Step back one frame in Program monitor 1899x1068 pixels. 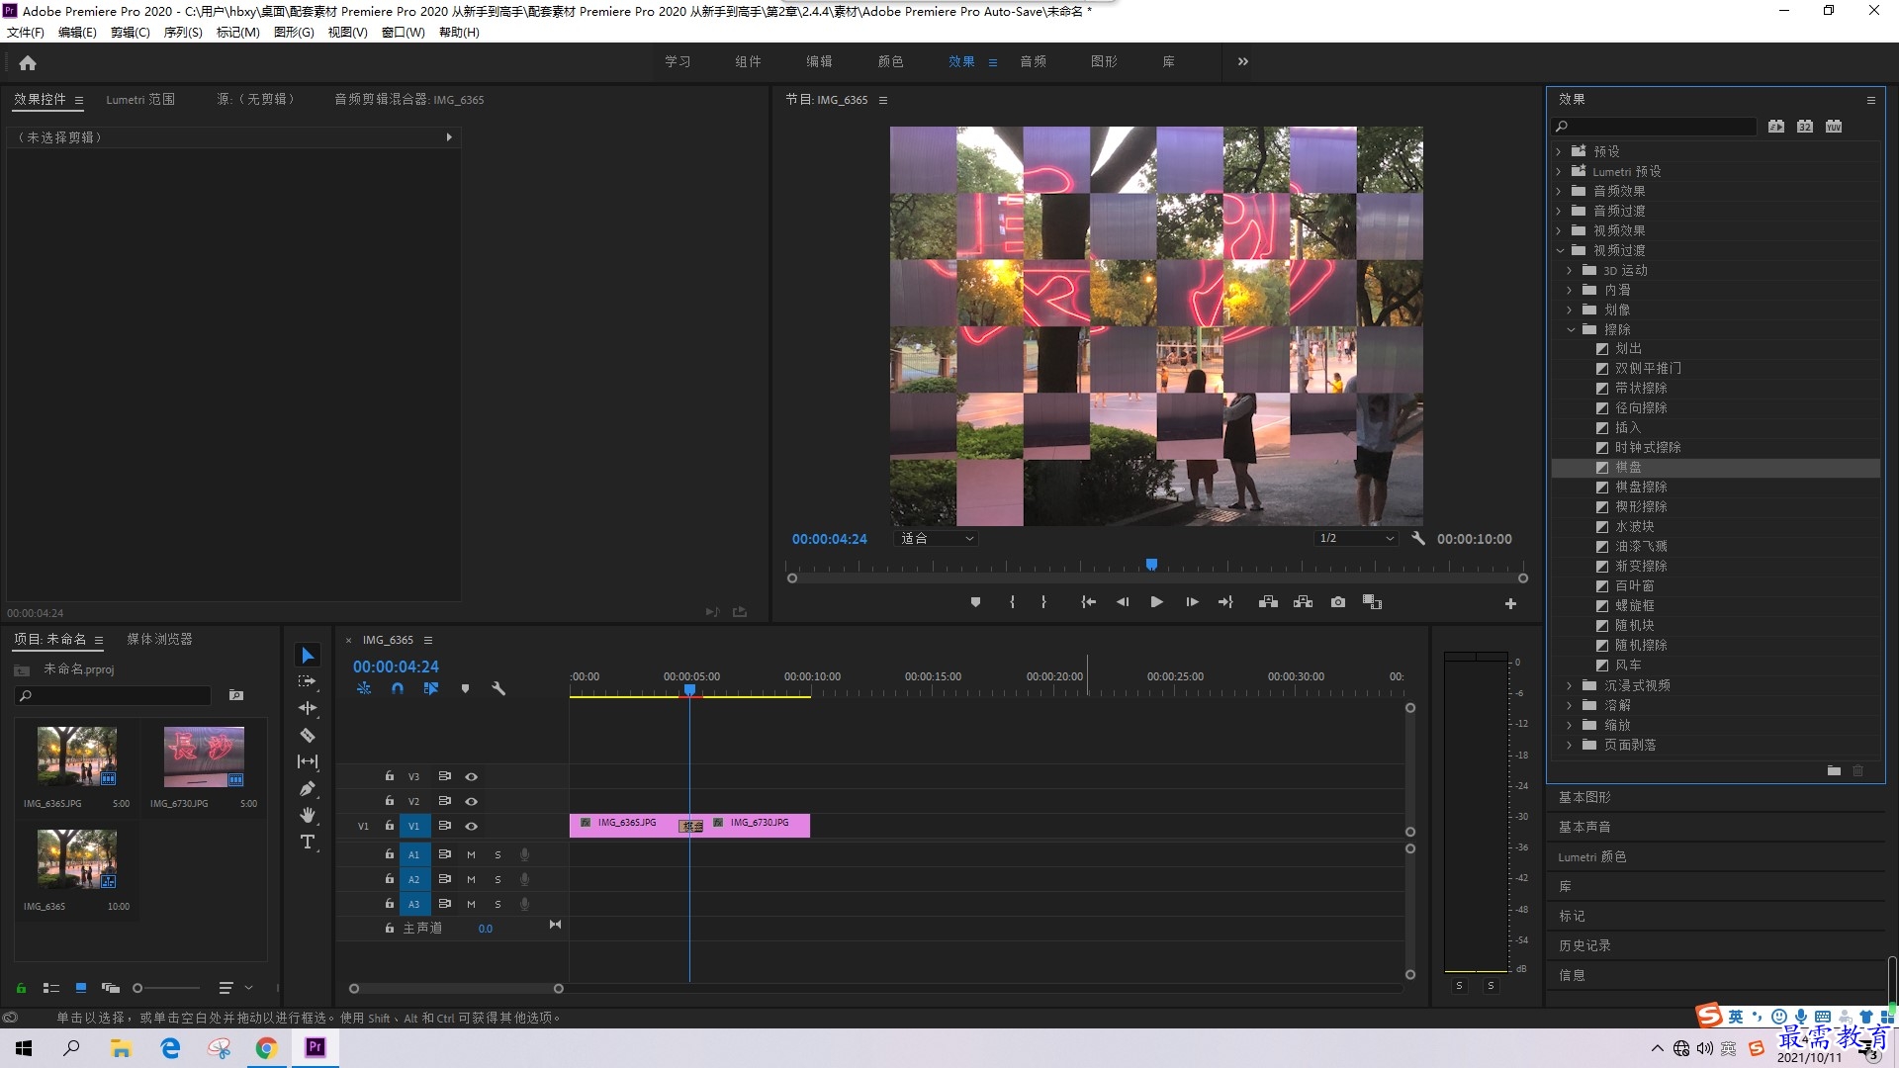[x=1123, y=602]
